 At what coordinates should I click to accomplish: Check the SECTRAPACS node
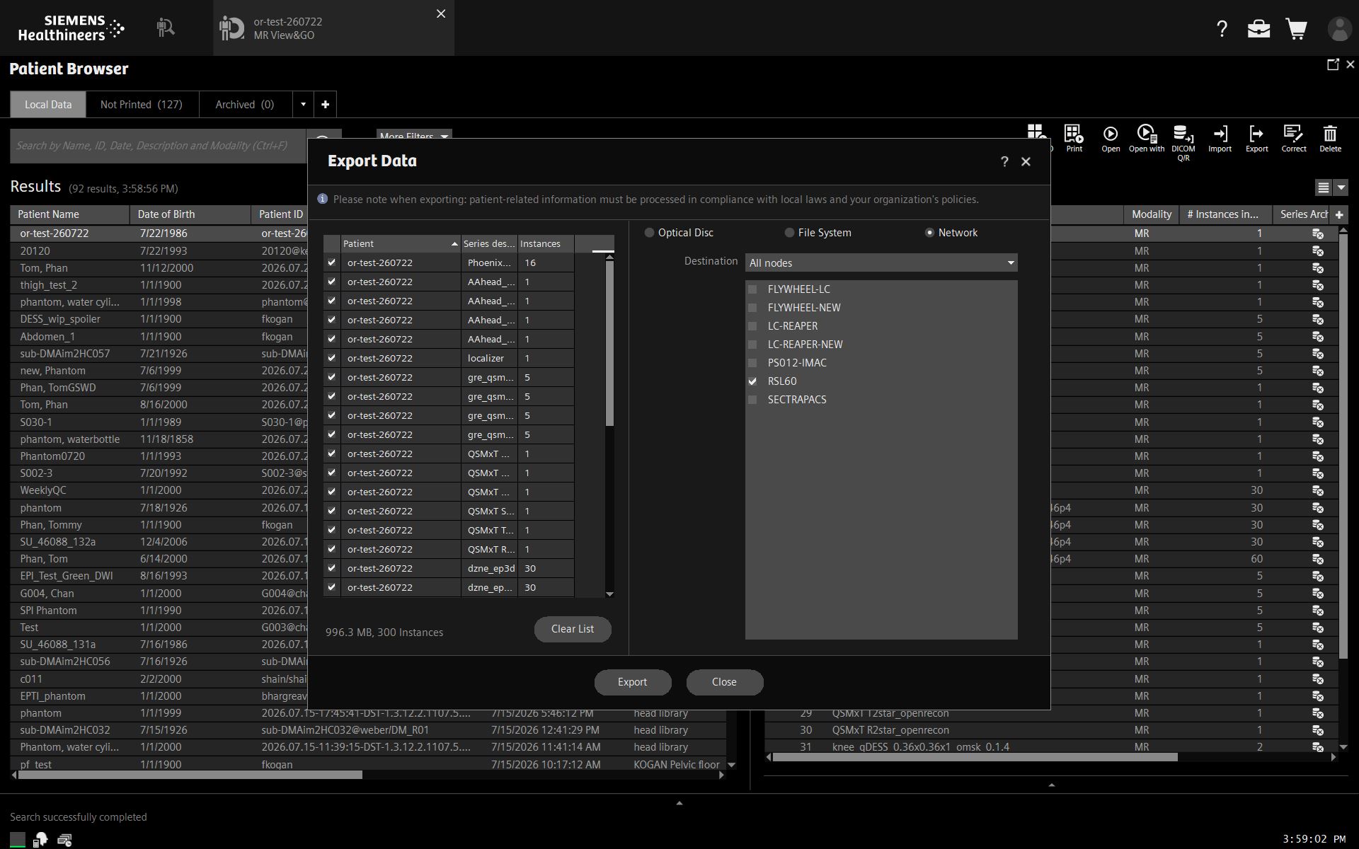752,400
